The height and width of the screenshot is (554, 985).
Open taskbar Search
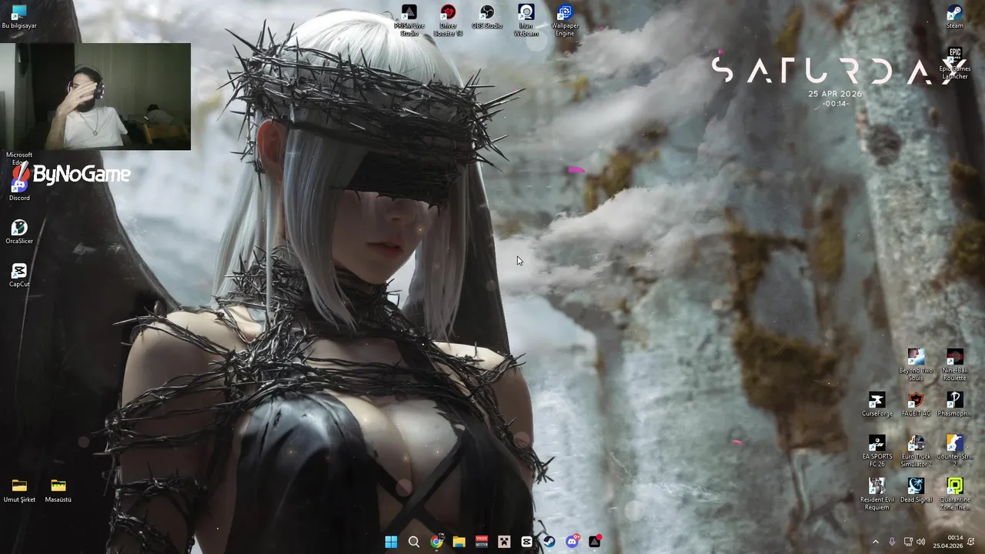413,542
